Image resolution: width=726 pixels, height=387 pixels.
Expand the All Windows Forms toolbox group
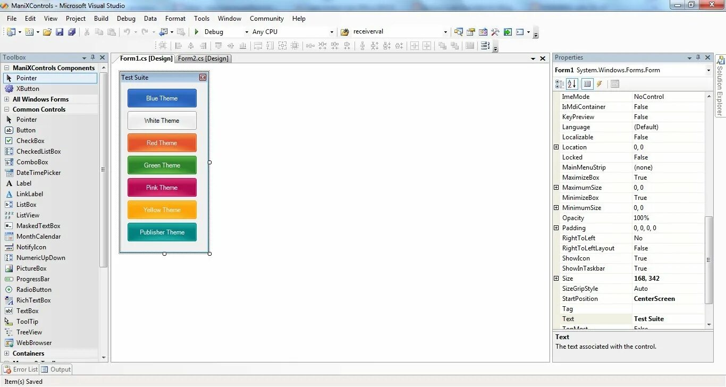click(x=6, y=99)
